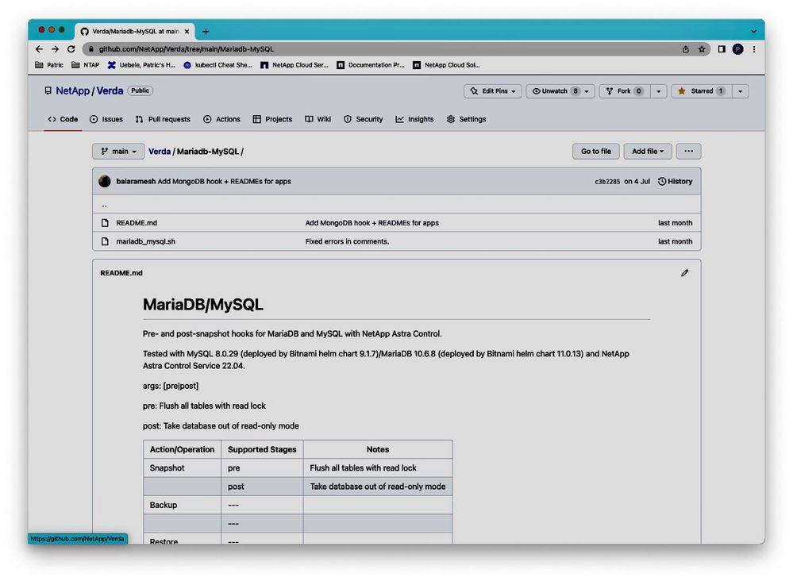Select the Code tab
793x581 pixels.
(63, 119)
